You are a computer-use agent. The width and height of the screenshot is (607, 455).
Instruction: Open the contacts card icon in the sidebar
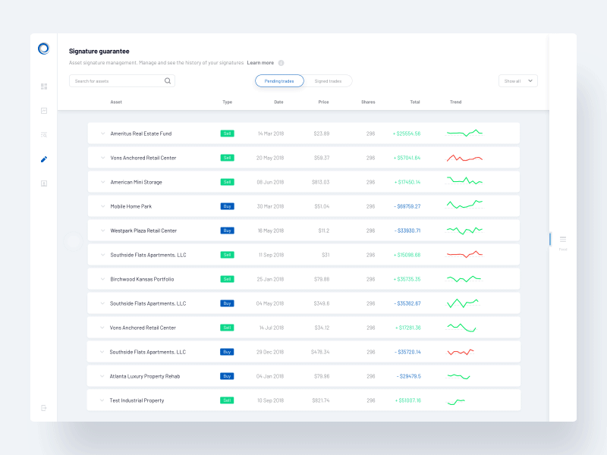click(43, 184)
